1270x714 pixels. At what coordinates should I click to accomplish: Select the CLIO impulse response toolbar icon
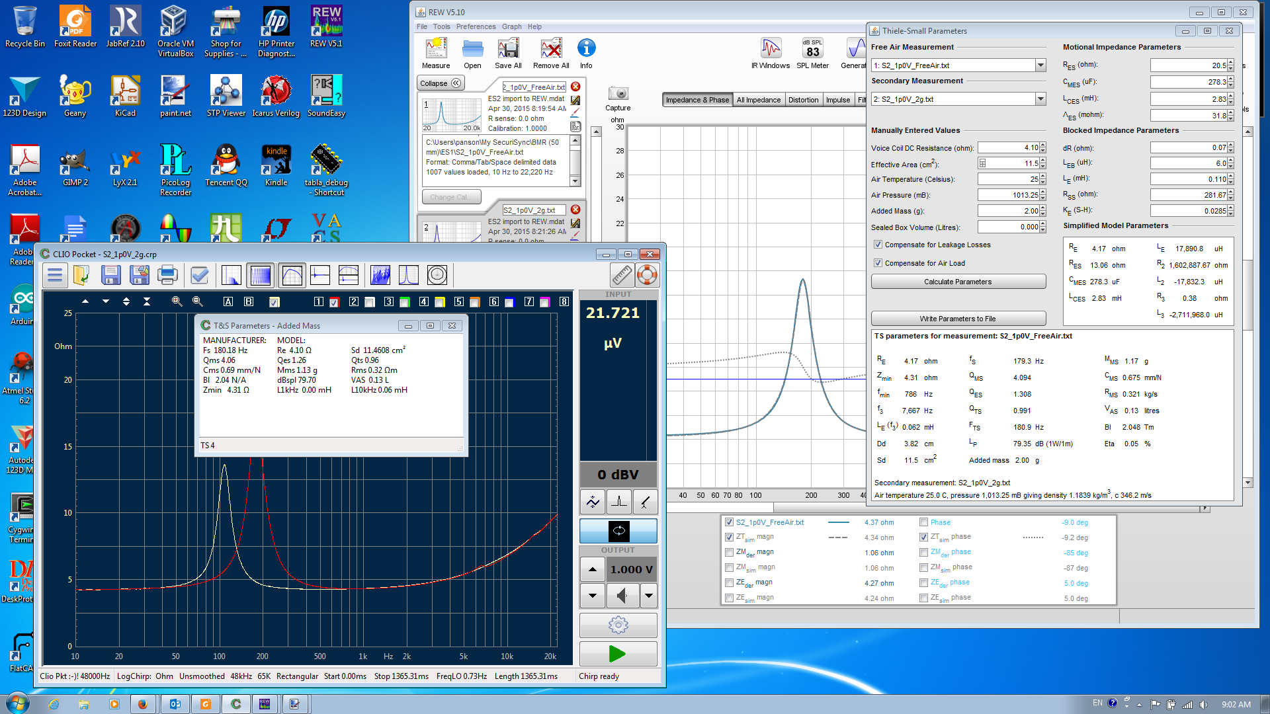coord(320,275)
